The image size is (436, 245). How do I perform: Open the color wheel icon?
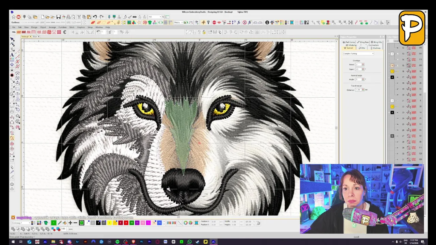(x=186, y=223)
